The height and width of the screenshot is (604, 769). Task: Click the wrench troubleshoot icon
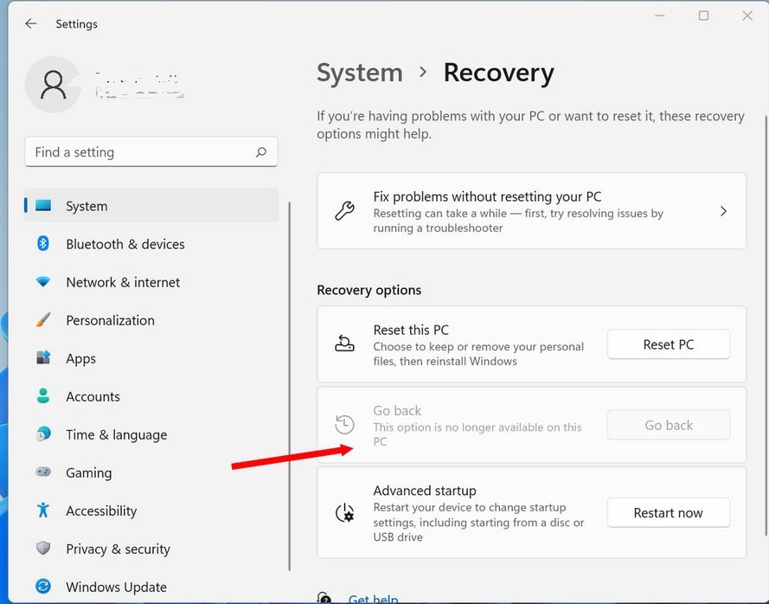point(345,211)
